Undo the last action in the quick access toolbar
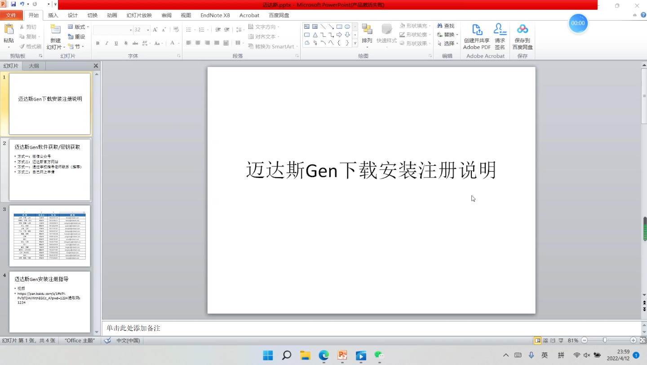 (22, 4)
